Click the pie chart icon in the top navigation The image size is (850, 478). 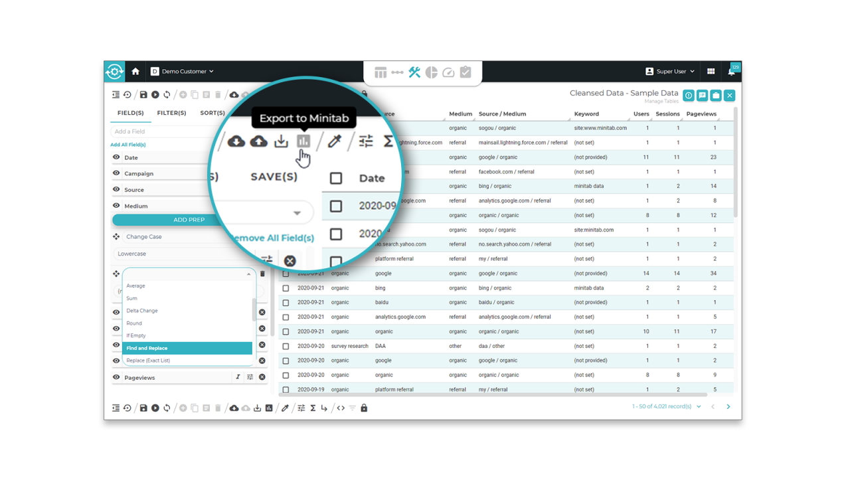[x=431, y=72]
